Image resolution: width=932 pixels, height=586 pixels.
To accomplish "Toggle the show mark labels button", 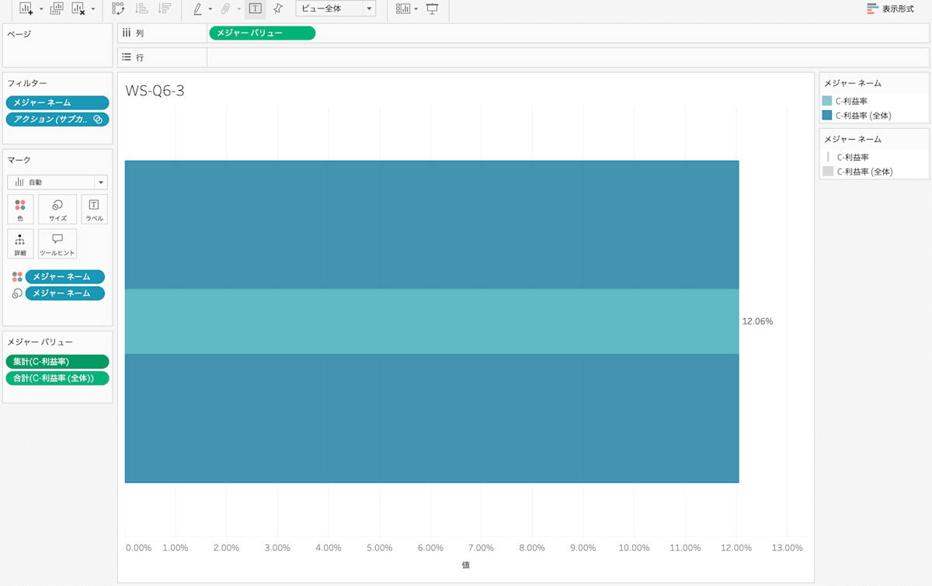I will click(x=255, y=9).
